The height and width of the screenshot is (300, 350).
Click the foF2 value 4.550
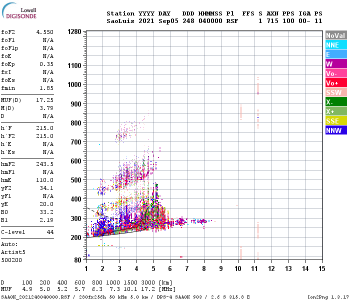tap(45, 32)
